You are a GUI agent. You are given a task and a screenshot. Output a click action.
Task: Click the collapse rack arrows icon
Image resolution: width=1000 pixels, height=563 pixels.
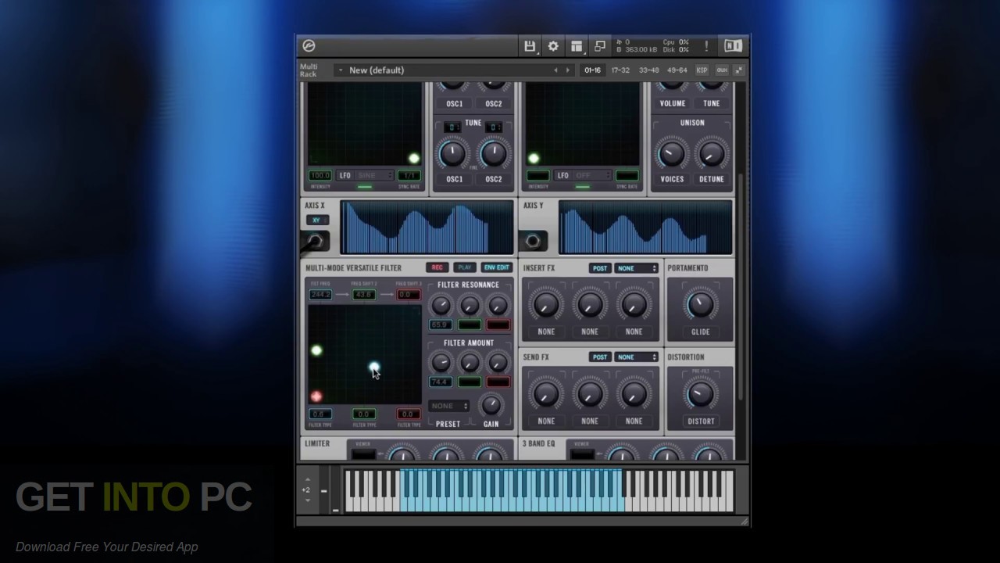click(738, 70)
